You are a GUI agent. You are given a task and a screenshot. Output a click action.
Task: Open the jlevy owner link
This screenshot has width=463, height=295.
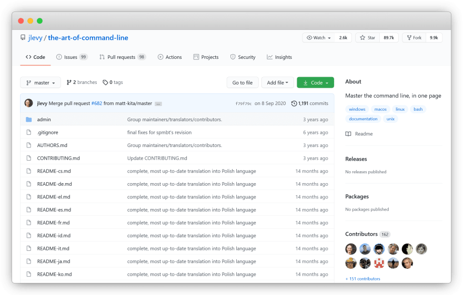click(35, 38)
